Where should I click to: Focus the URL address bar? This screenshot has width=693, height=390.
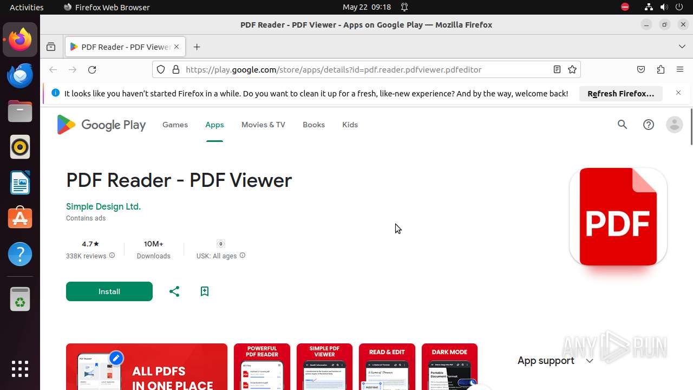pos(366,69)
